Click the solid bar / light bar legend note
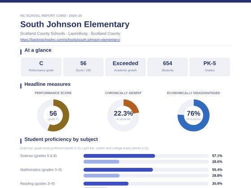The height and width of the screenshot is (188, 251). [84, 148]
